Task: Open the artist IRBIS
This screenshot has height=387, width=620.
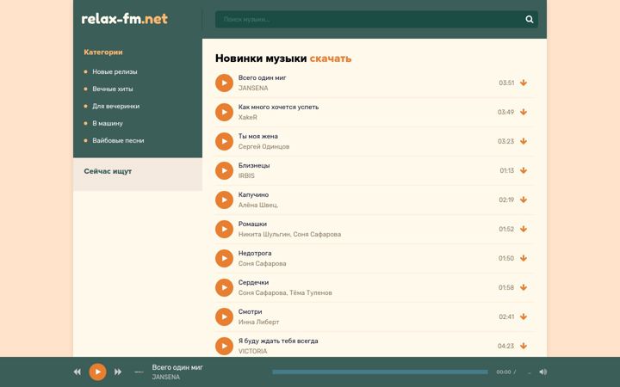Action: pyautogui.click(x=246, y=175)
